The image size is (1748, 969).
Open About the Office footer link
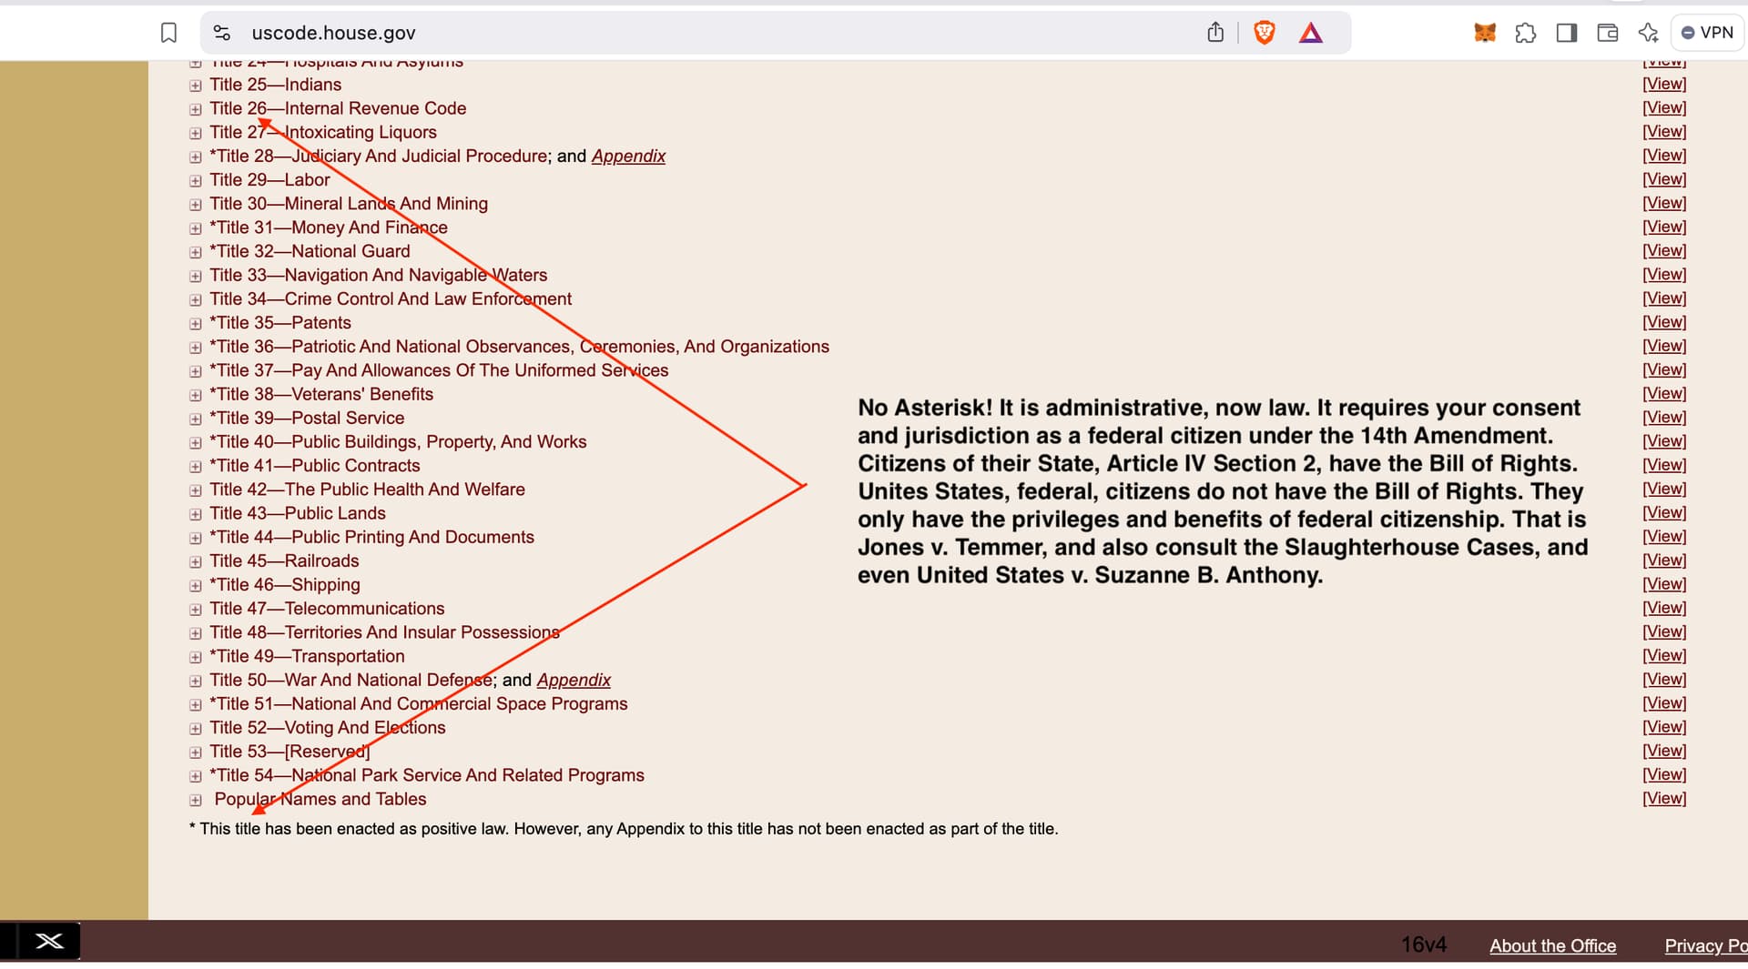pos(1552,945)
